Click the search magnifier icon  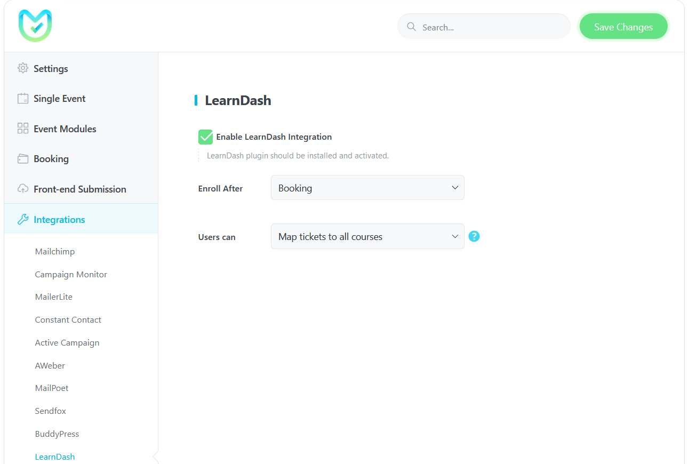411,27
